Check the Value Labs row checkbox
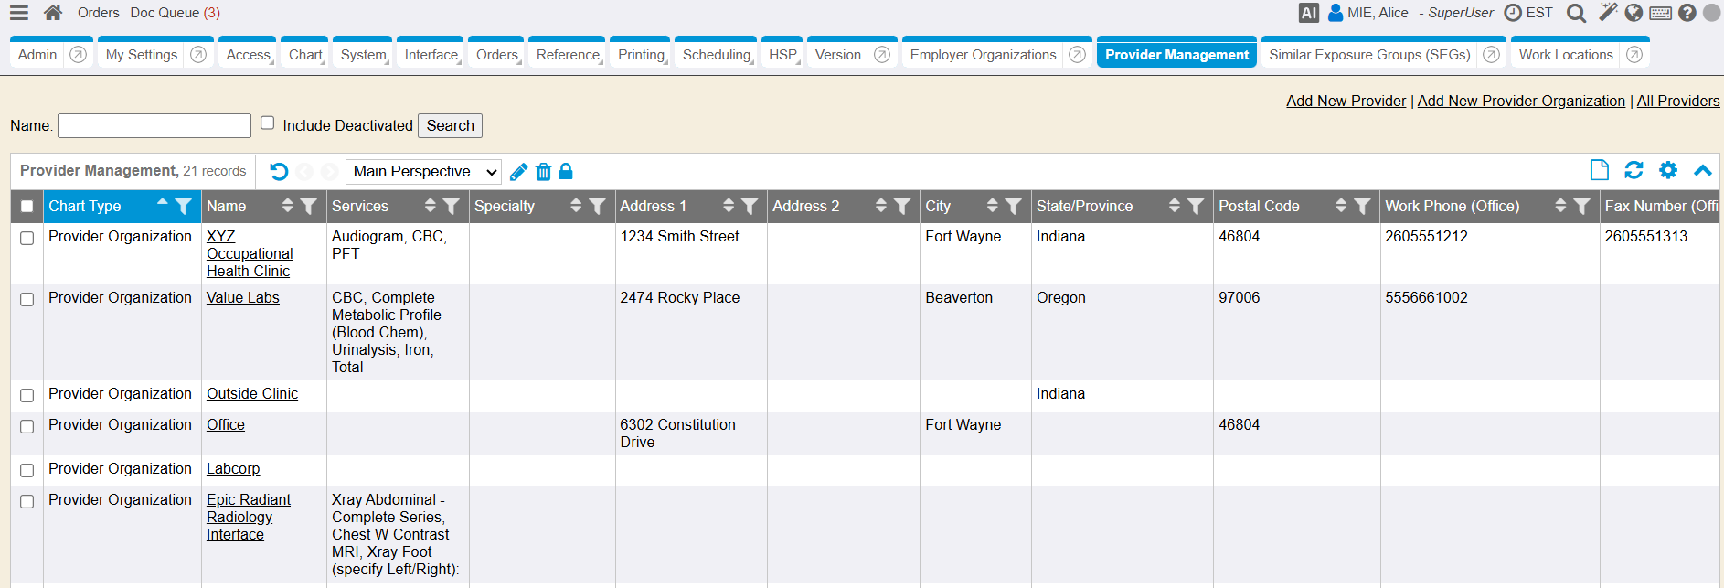 point(27,299)
